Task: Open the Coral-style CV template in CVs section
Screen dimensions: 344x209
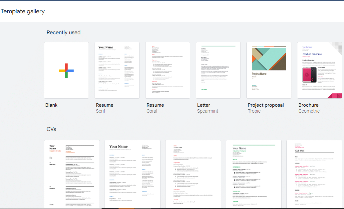Action: coord(193,174)
